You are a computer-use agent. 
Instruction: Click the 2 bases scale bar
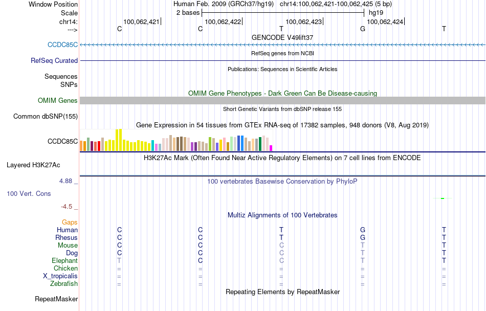point(283,13)
